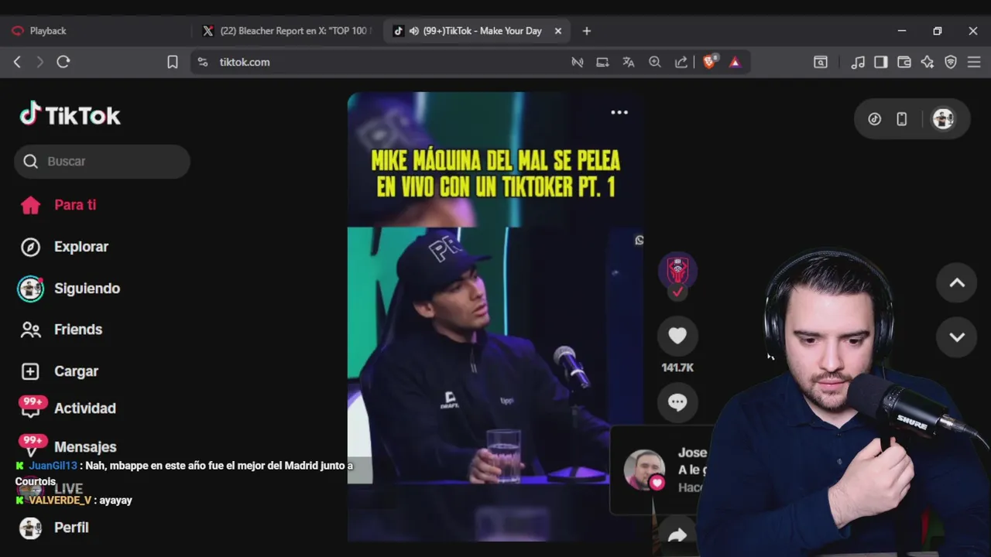Open the Actividad notifications

coord(84,408)
